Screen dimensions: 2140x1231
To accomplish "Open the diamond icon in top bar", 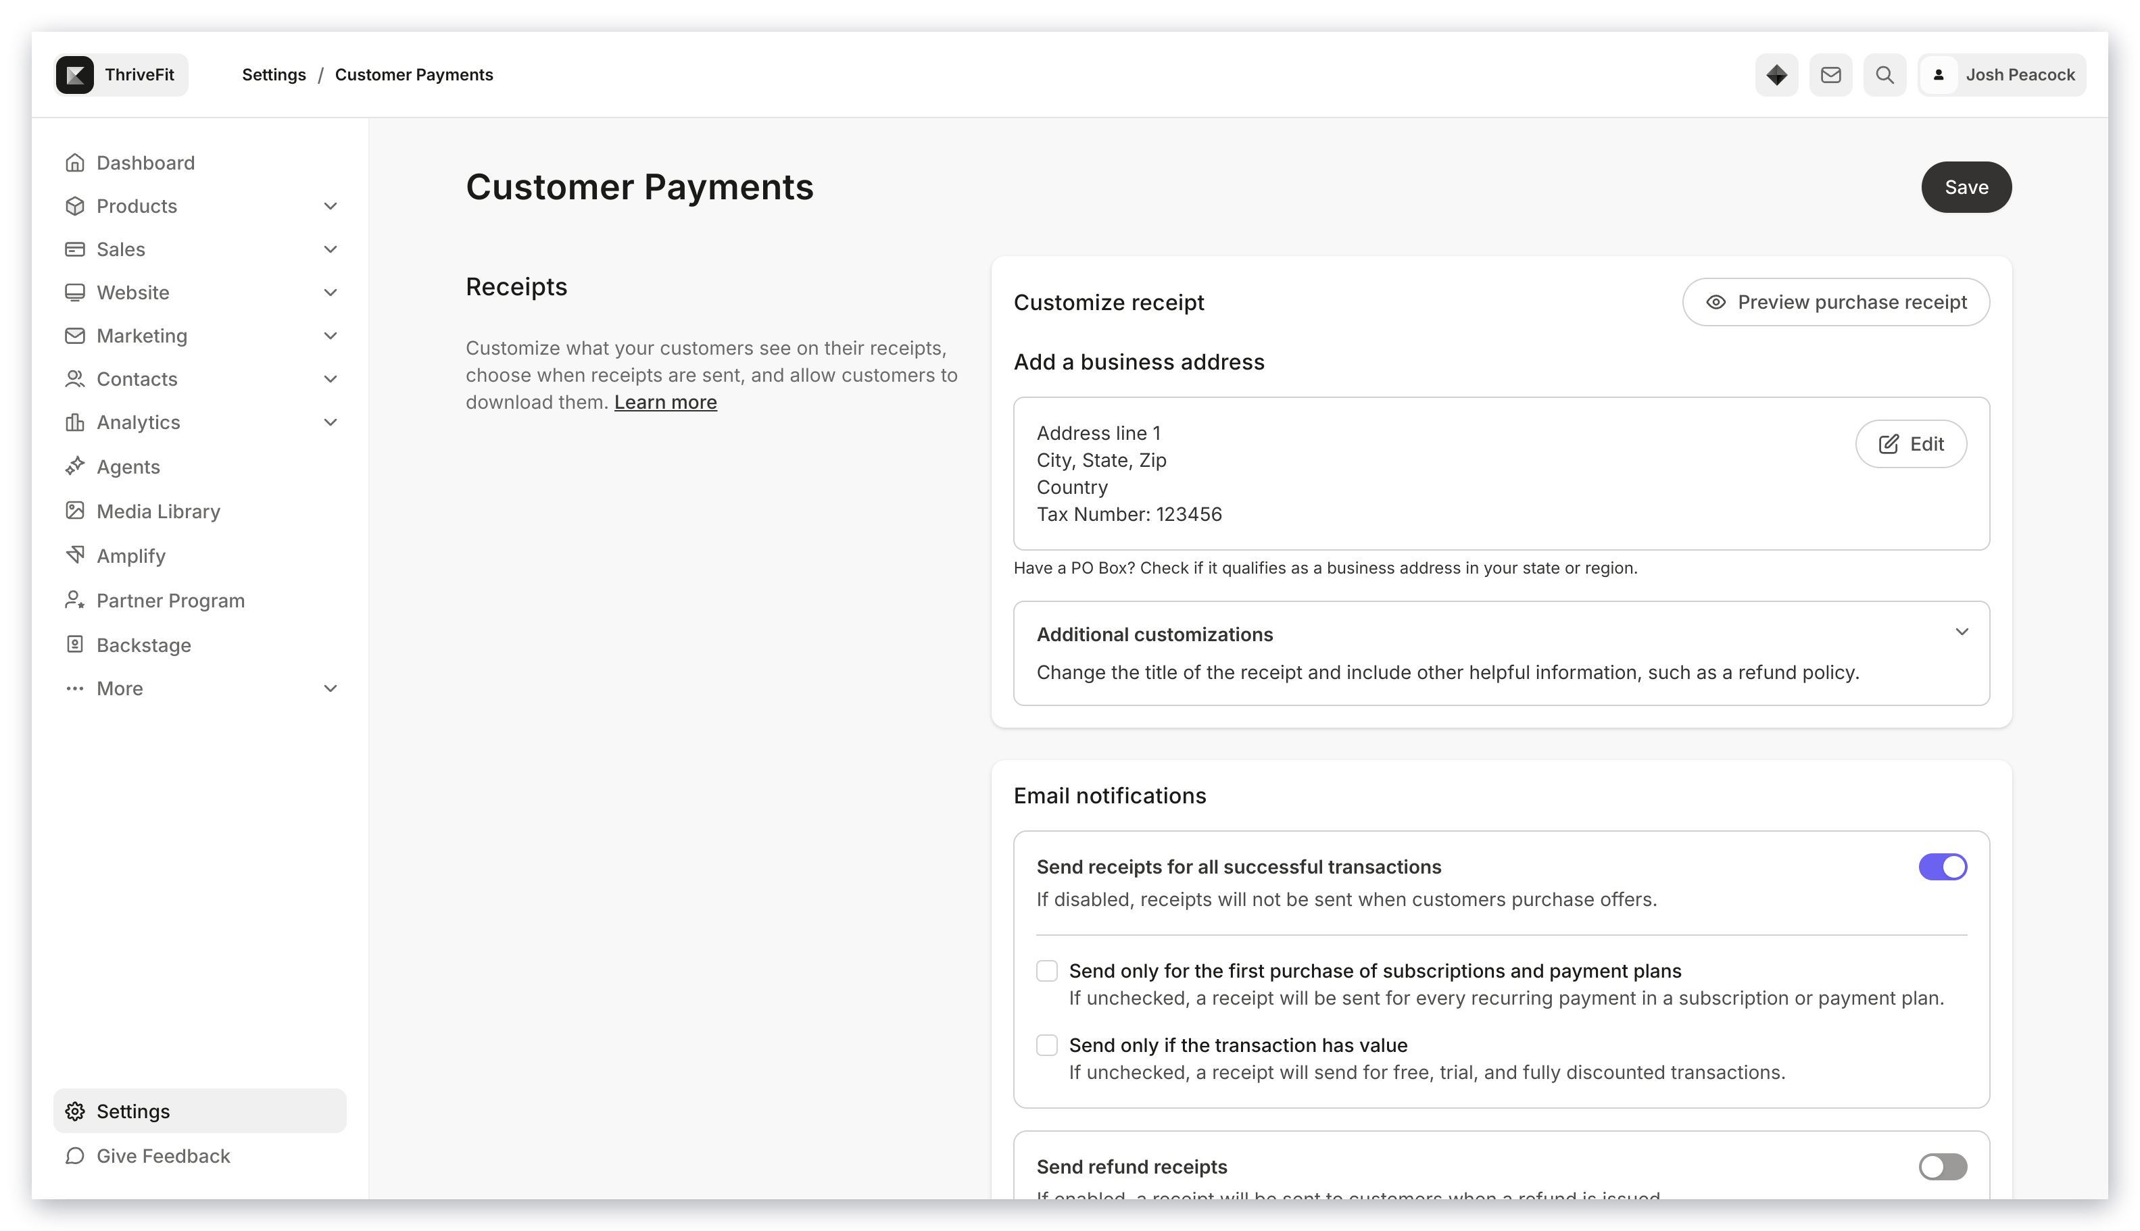I will pyautogui.click(x=1776, y=74).
